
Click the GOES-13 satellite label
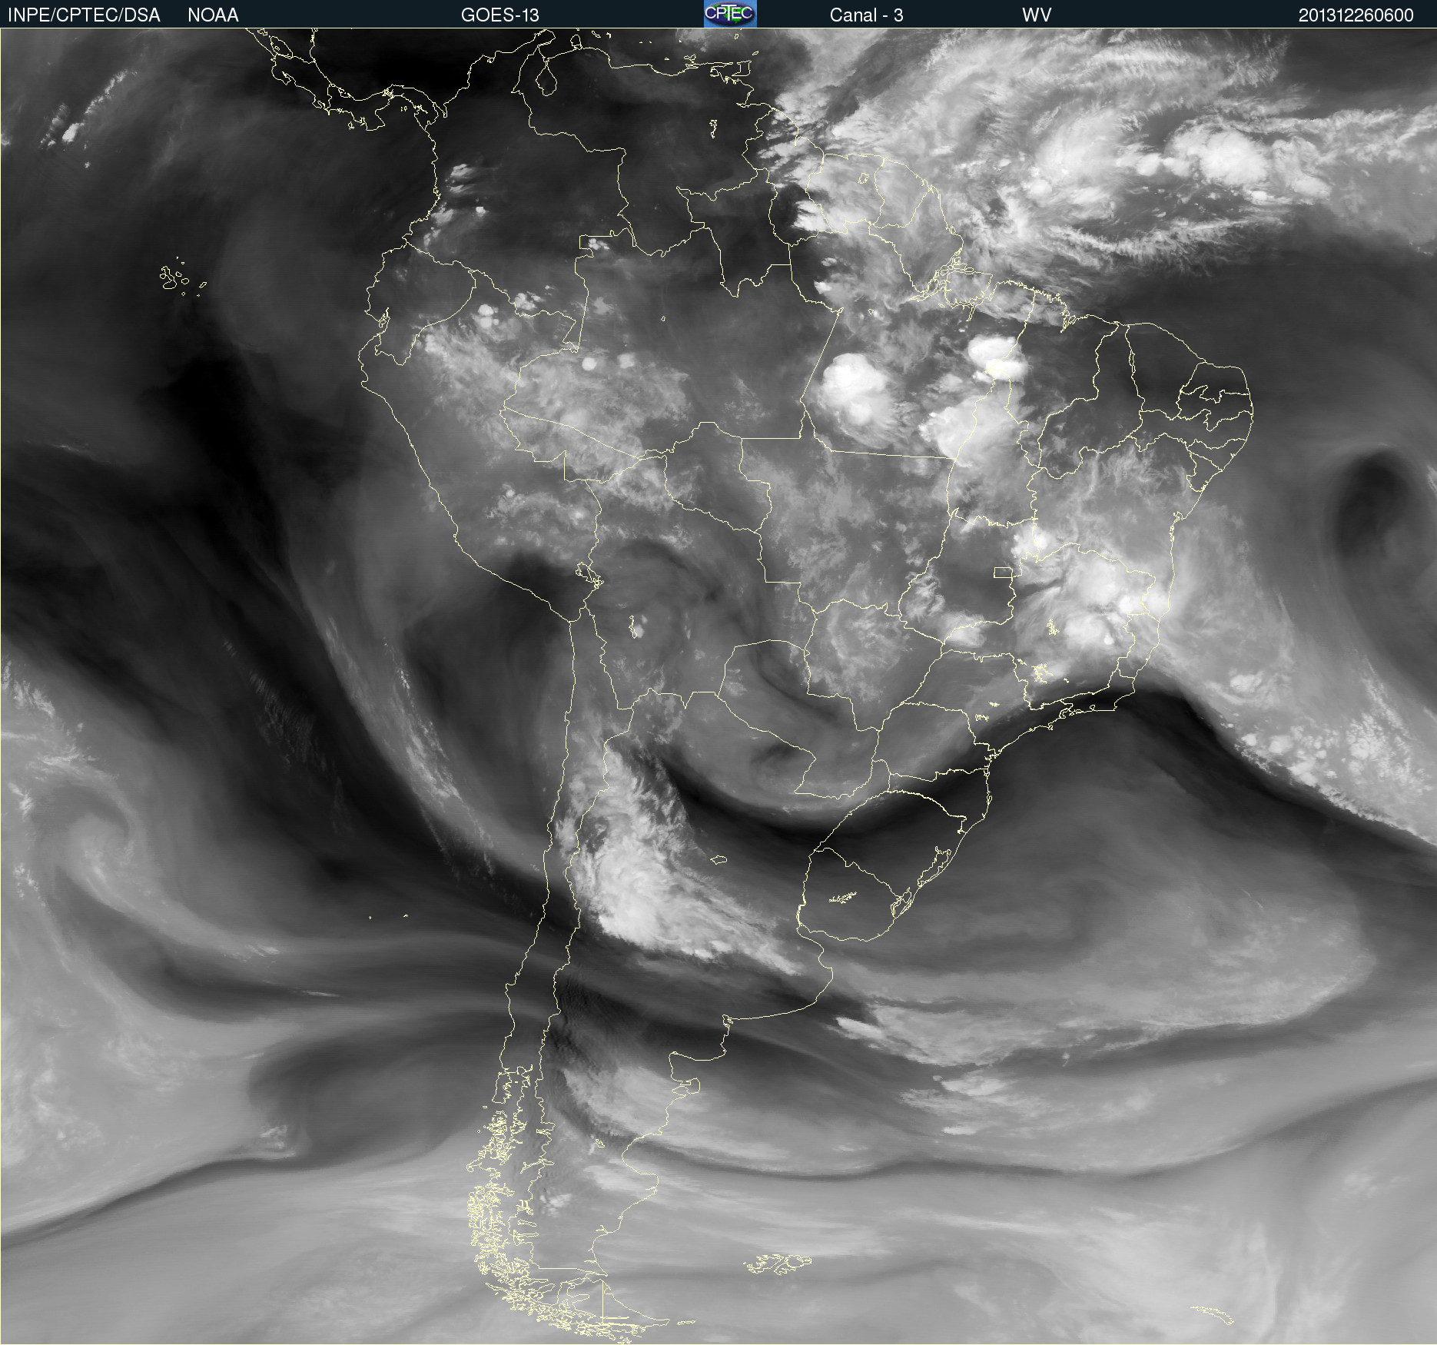coord(500,15)
